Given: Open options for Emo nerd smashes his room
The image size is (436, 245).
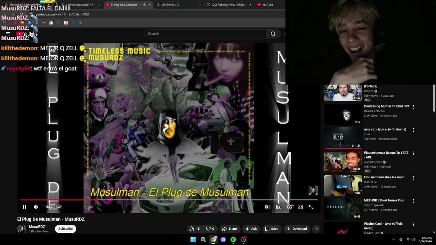Looking at the screenshot, I should [414, 178].
